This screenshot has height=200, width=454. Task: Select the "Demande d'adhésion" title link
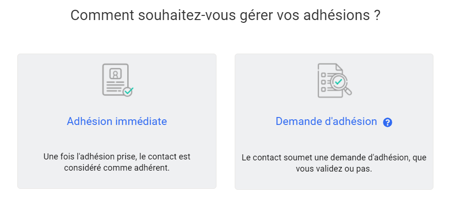[x=326, y=122]
